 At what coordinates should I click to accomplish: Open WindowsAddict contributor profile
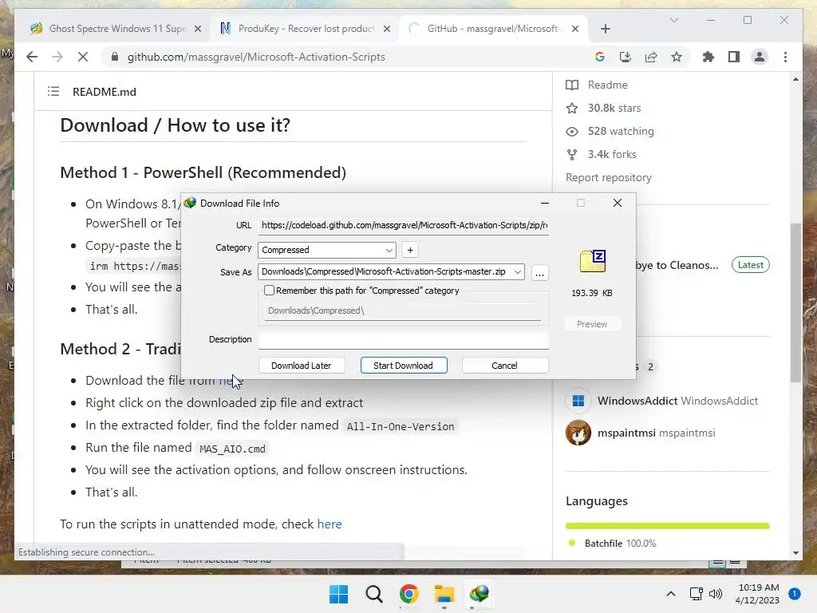click(x=677, y=401)
